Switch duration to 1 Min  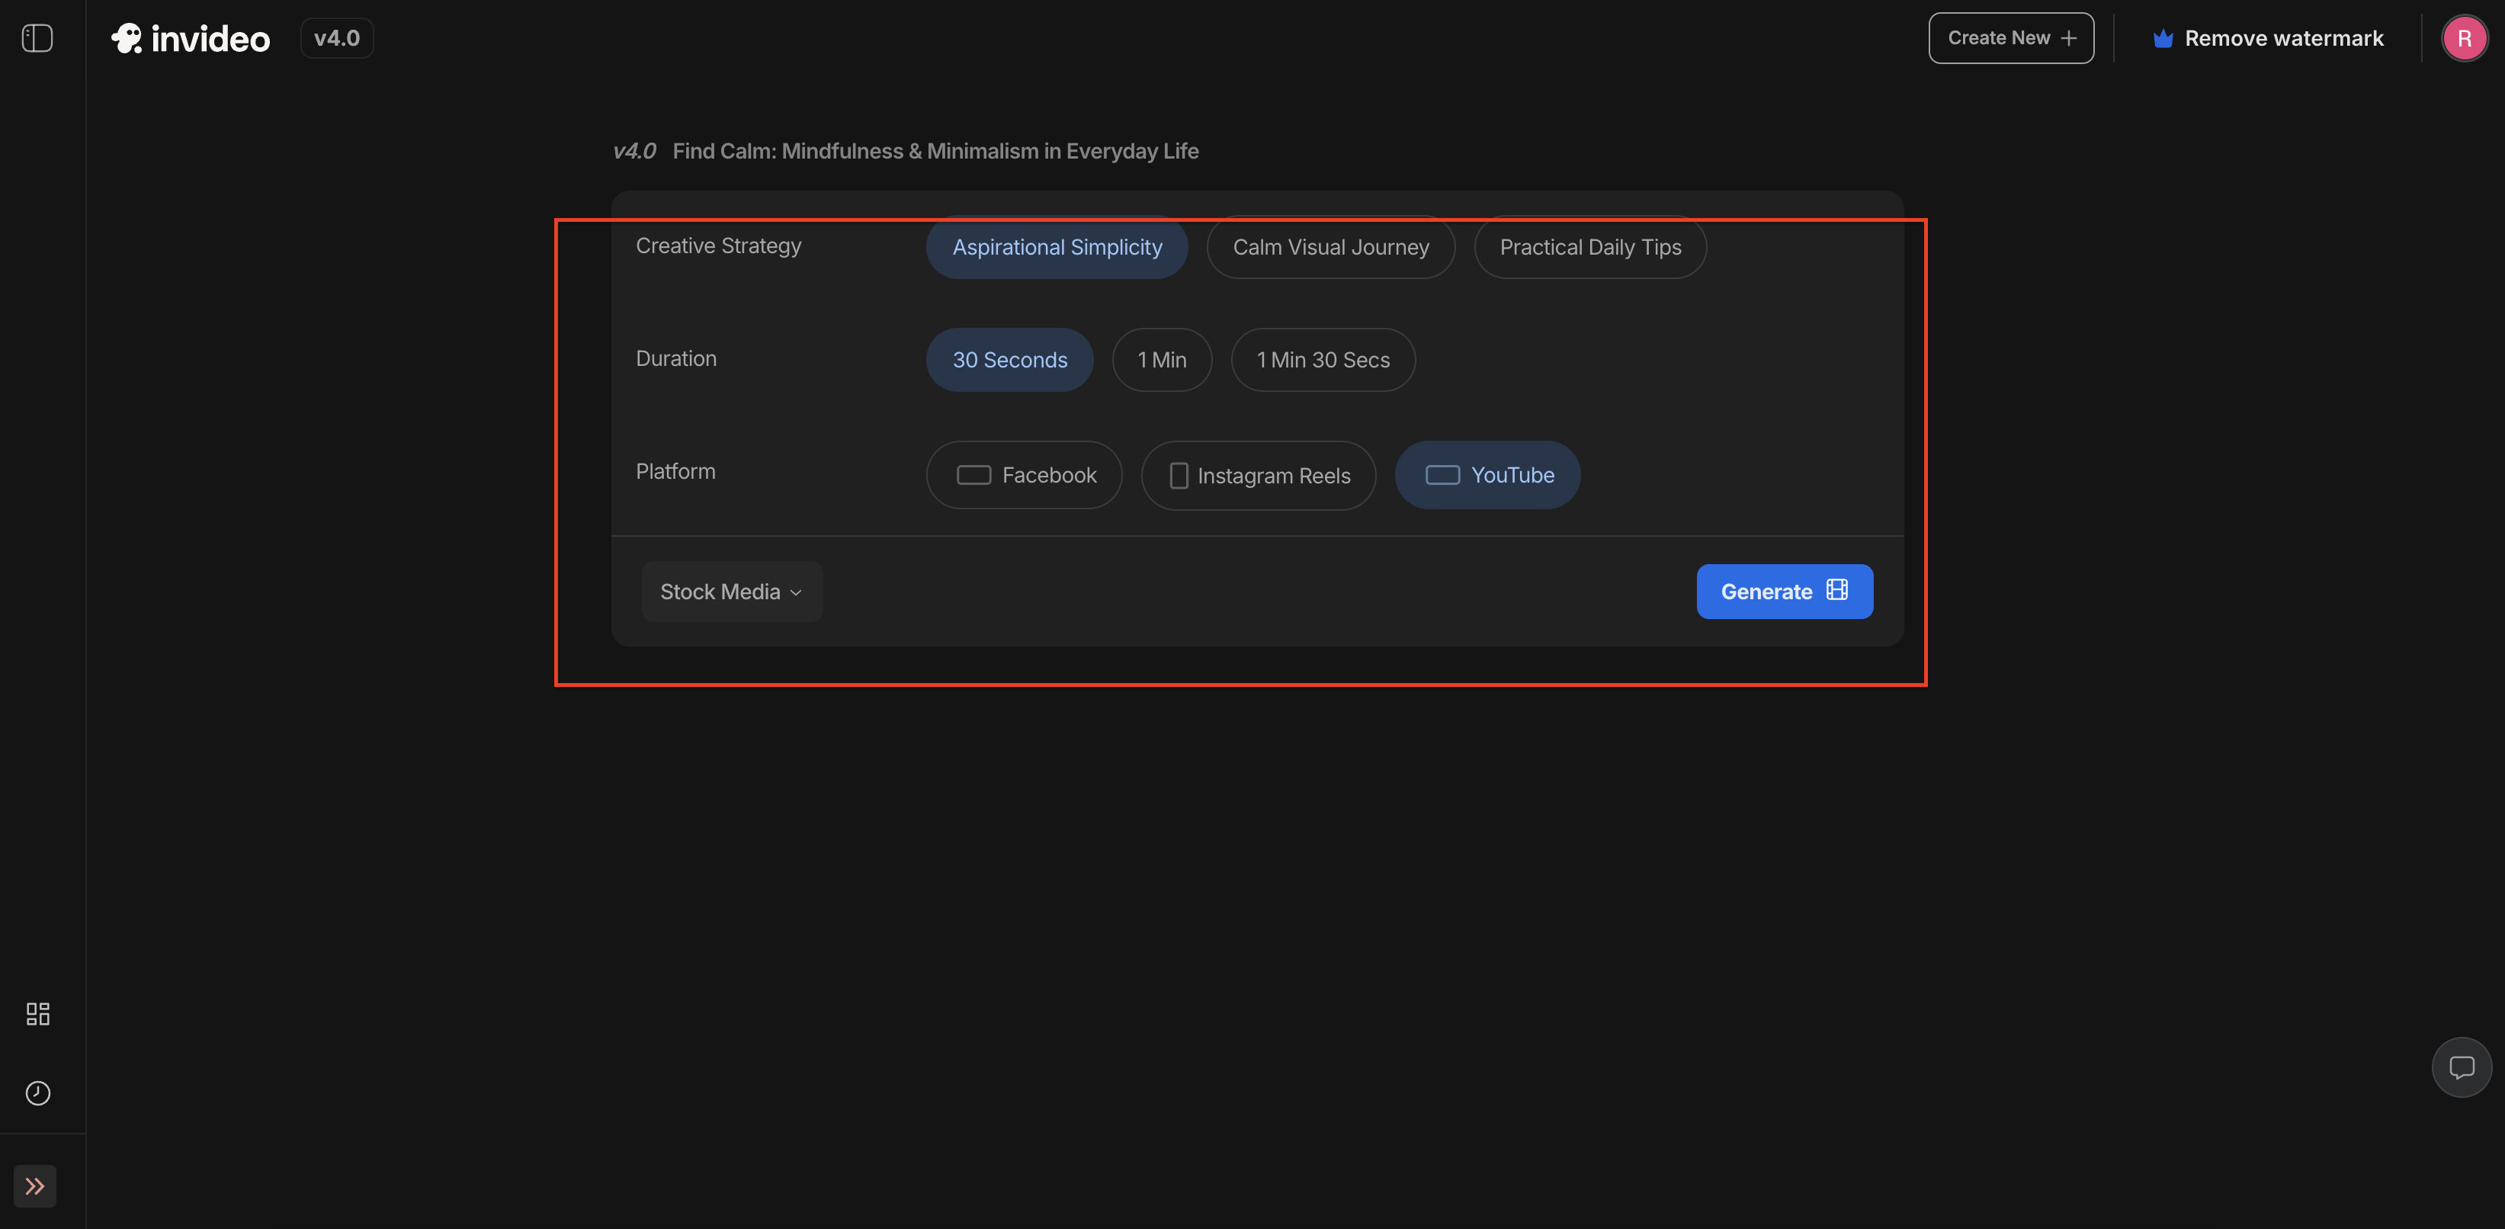click(1161, 360)
